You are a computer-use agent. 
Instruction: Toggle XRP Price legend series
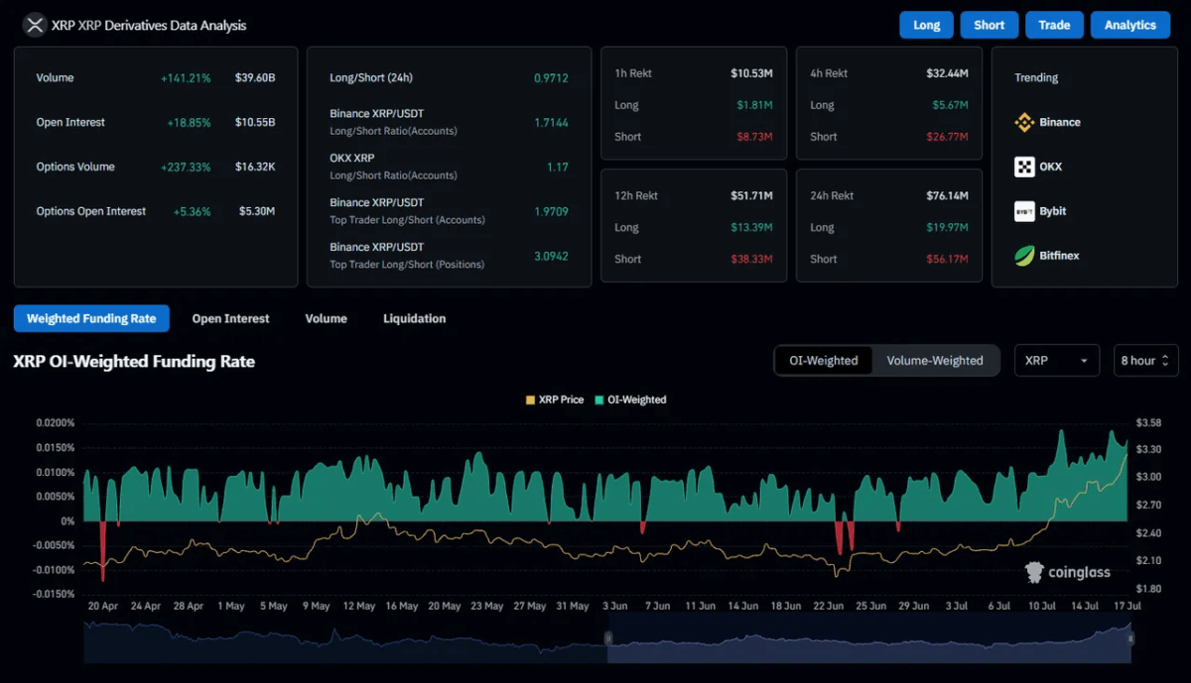pos(554,399)
